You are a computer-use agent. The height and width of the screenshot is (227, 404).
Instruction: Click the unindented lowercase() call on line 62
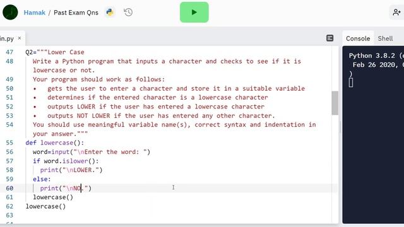point(45,206)
